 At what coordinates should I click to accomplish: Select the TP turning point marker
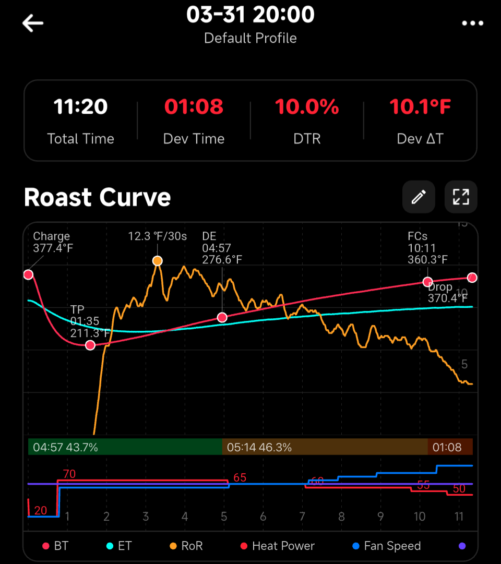click(90, 345)
